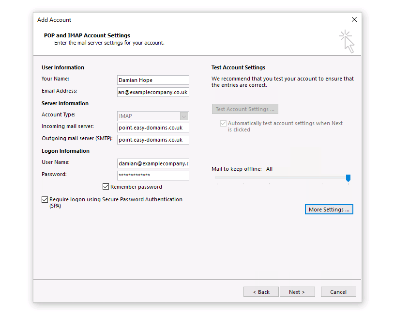Click the Mail to keep offline slider handle
The image size is (394, 323).
[348, 178]
